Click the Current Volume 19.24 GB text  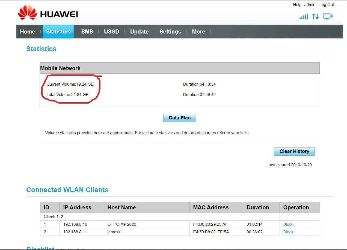point(70,84)
